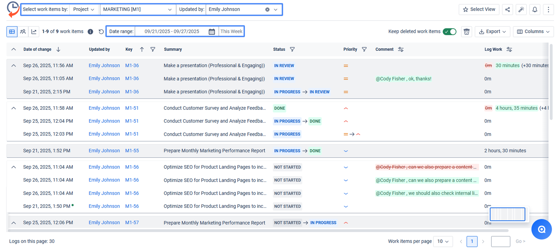This screenshot has width=556, height=248.
Task: Collapse the M1-51 work item group
Action: tap(14, 108)
